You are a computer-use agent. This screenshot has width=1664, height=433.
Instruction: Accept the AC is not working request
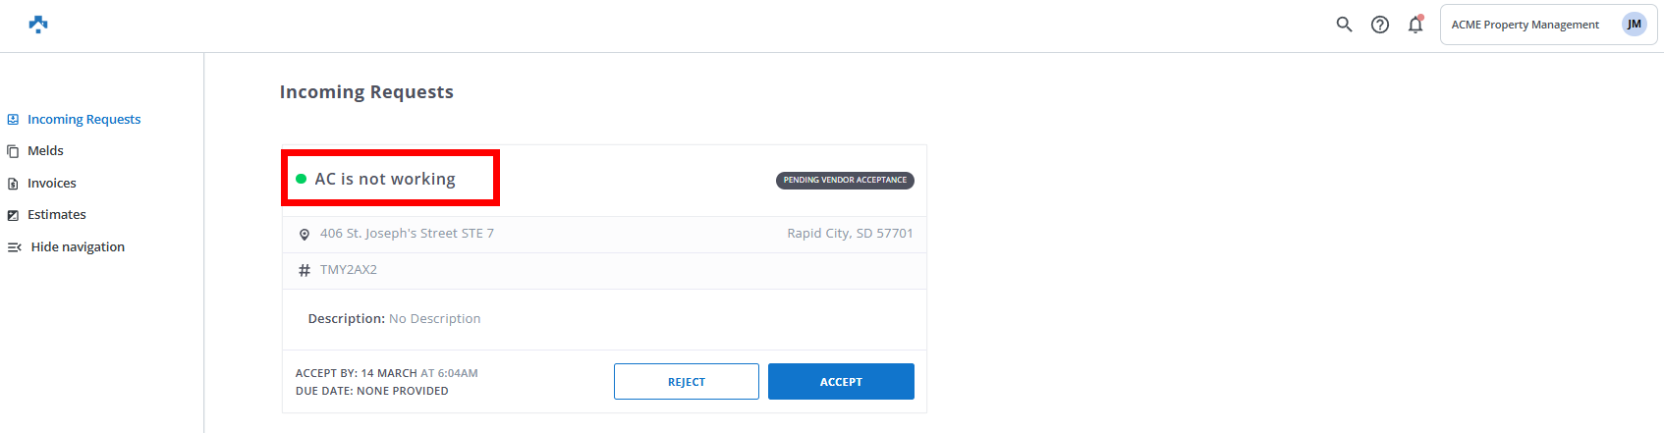tap(841, 382)
